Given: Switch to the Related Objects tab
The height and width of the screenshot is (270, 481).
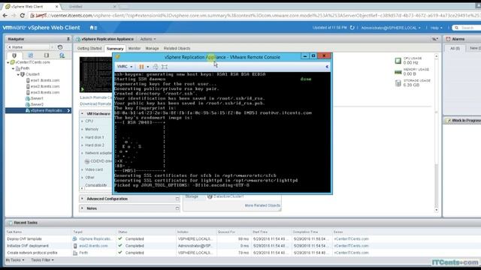Looking at the screenshot, I should 177,48.
